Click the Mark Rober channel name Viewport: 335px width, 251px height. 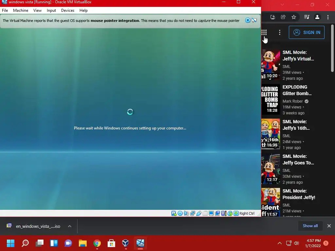293,101
